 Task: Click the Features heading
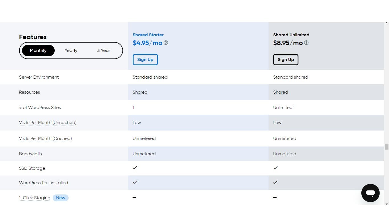(x=33, y=37)
